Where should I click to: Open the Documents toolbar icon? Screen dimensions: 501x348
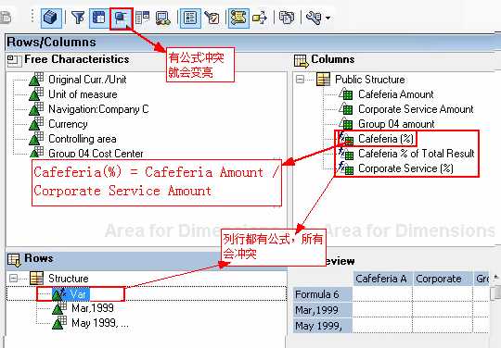(287, 18)
